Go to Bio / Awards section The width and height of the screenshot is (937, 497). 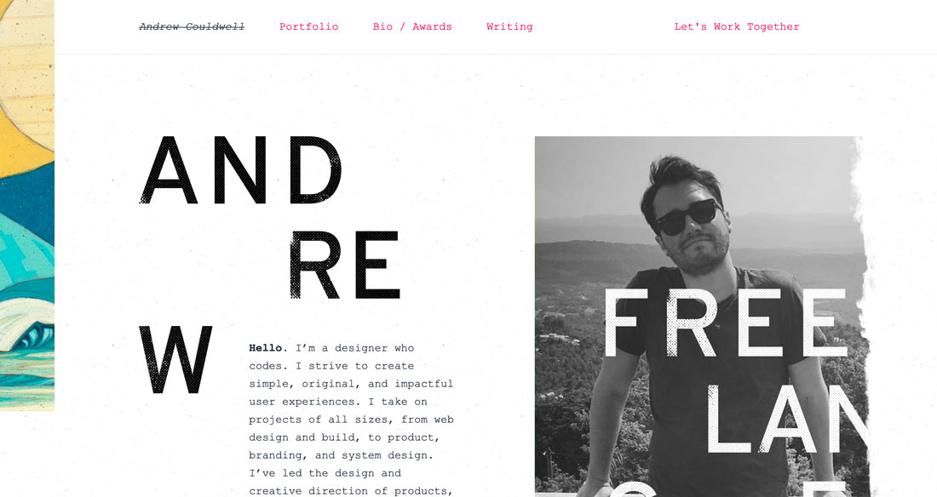412,27
